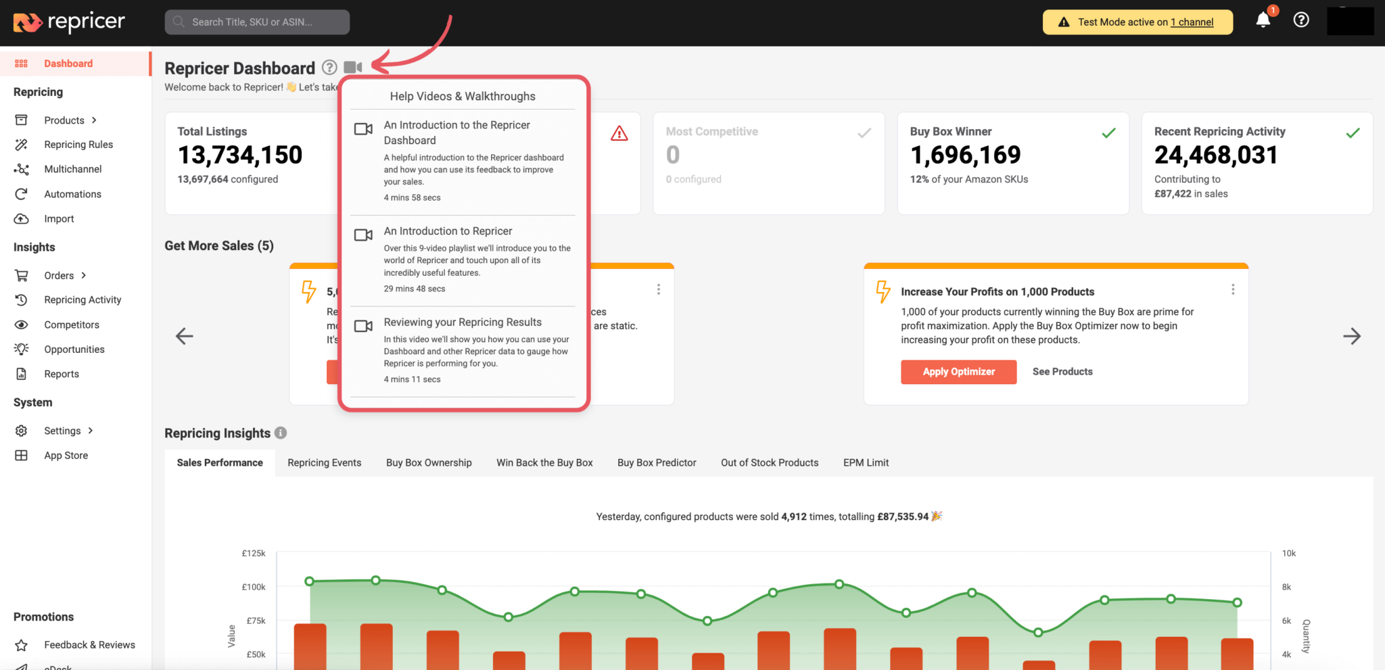
Task: Click the Apply Optimizer button
Action: (959, 372)
